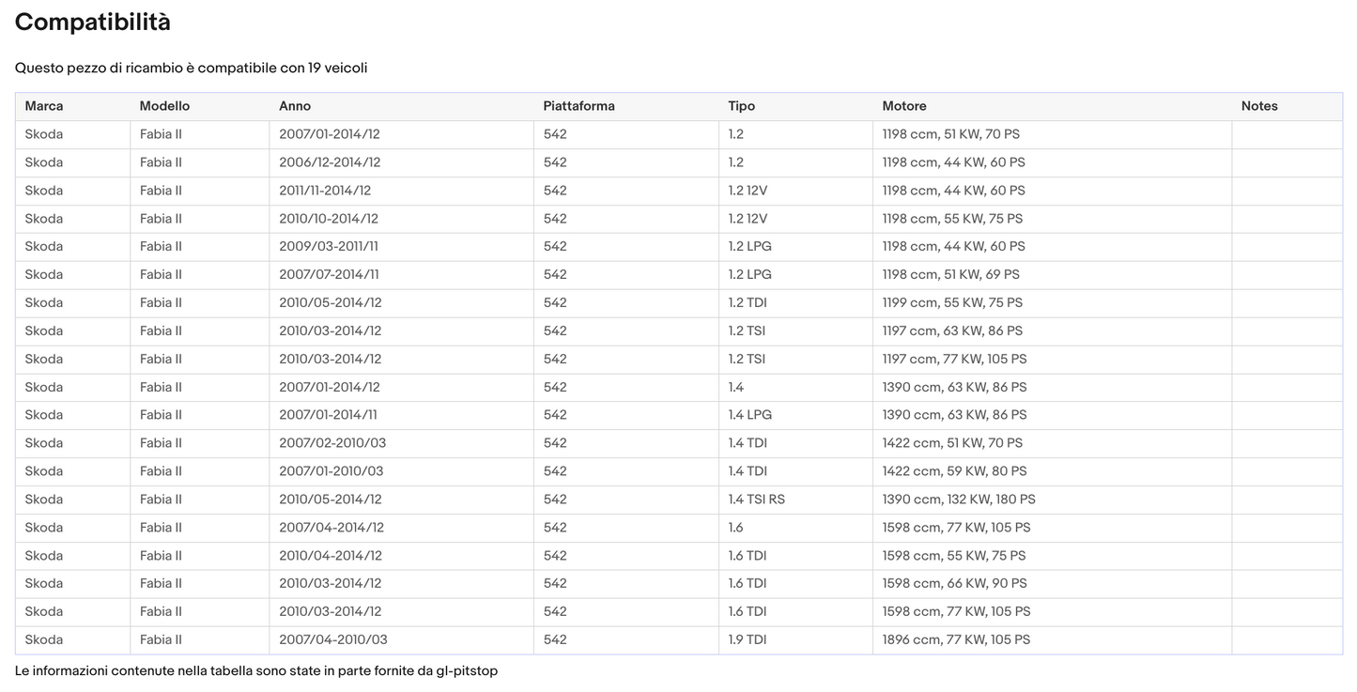Click the gl-pitstop information footer text
Viewport: 1357px width, 692px height.
tap(256, 671)
